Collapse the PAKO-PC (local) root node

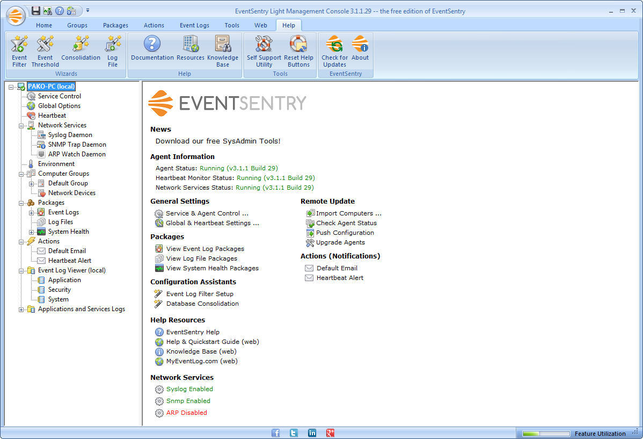click(11, 87)
